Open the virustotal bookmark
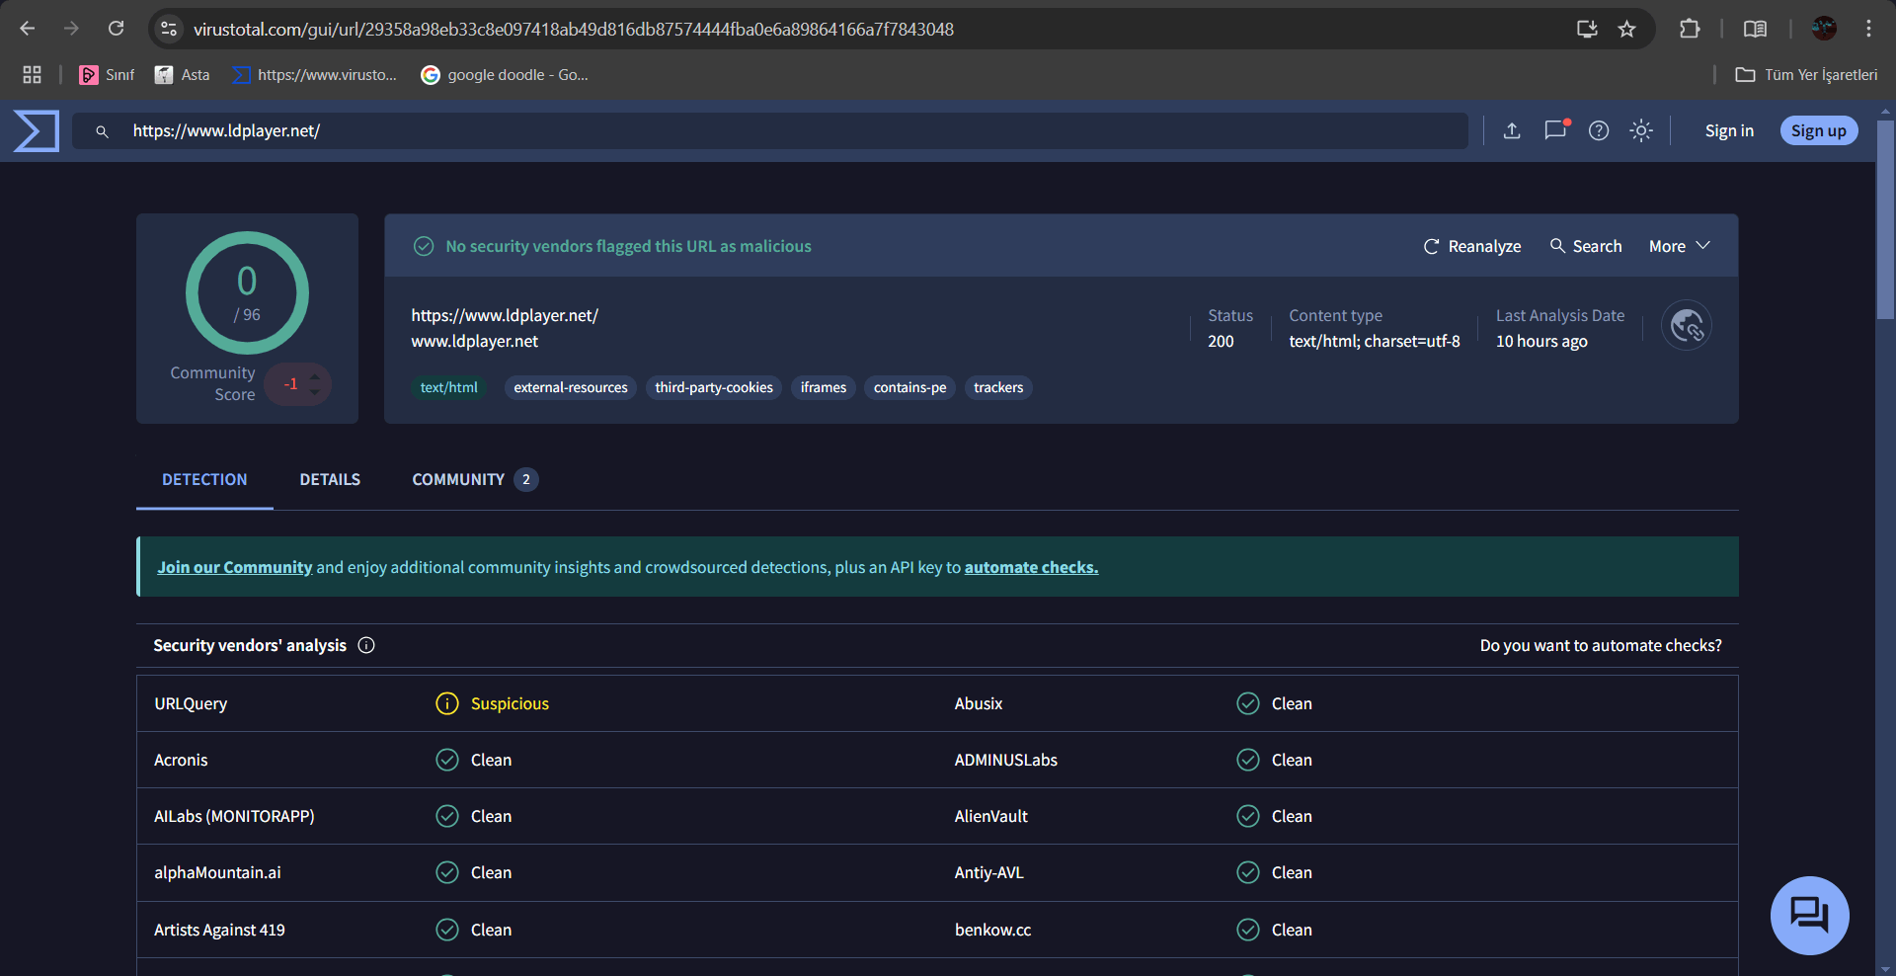Viewport: 1896px width, 976px height. pyautogui.click(x=314, y=75)
